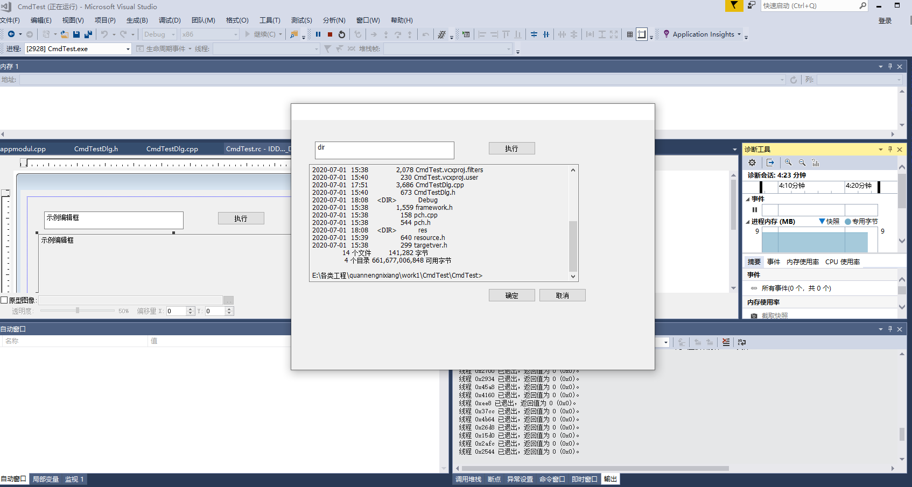912x487 pixels.
Task: Click the 截取快照 snapshot link
Action: pyautogui.click(x=775, y=316)
